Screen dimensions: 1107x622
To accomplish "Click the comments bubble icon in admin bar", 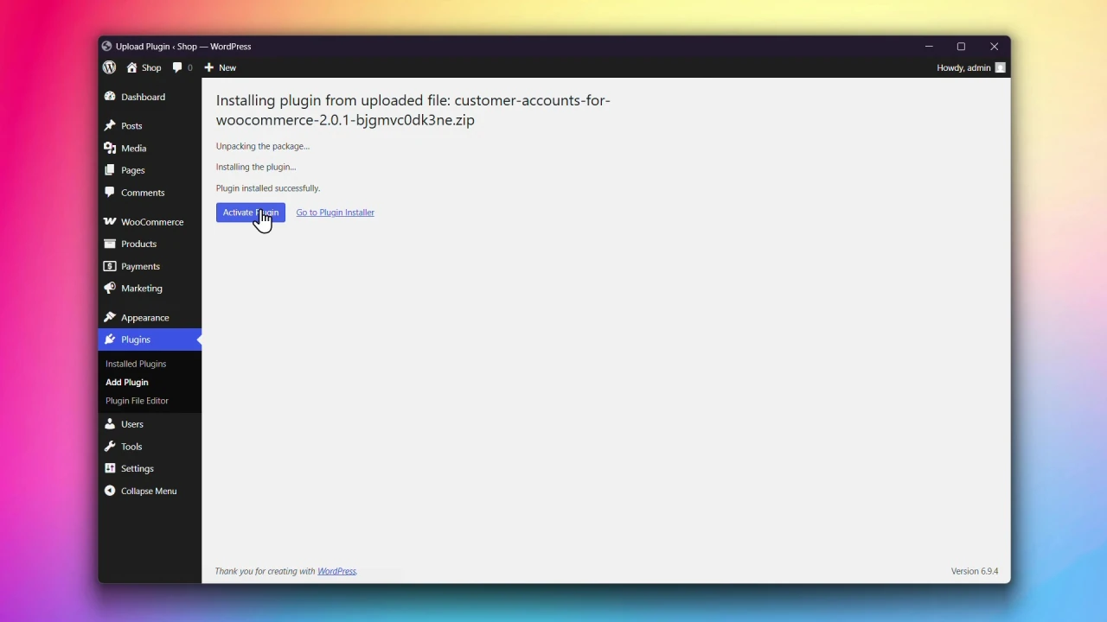I will [177, 67].
